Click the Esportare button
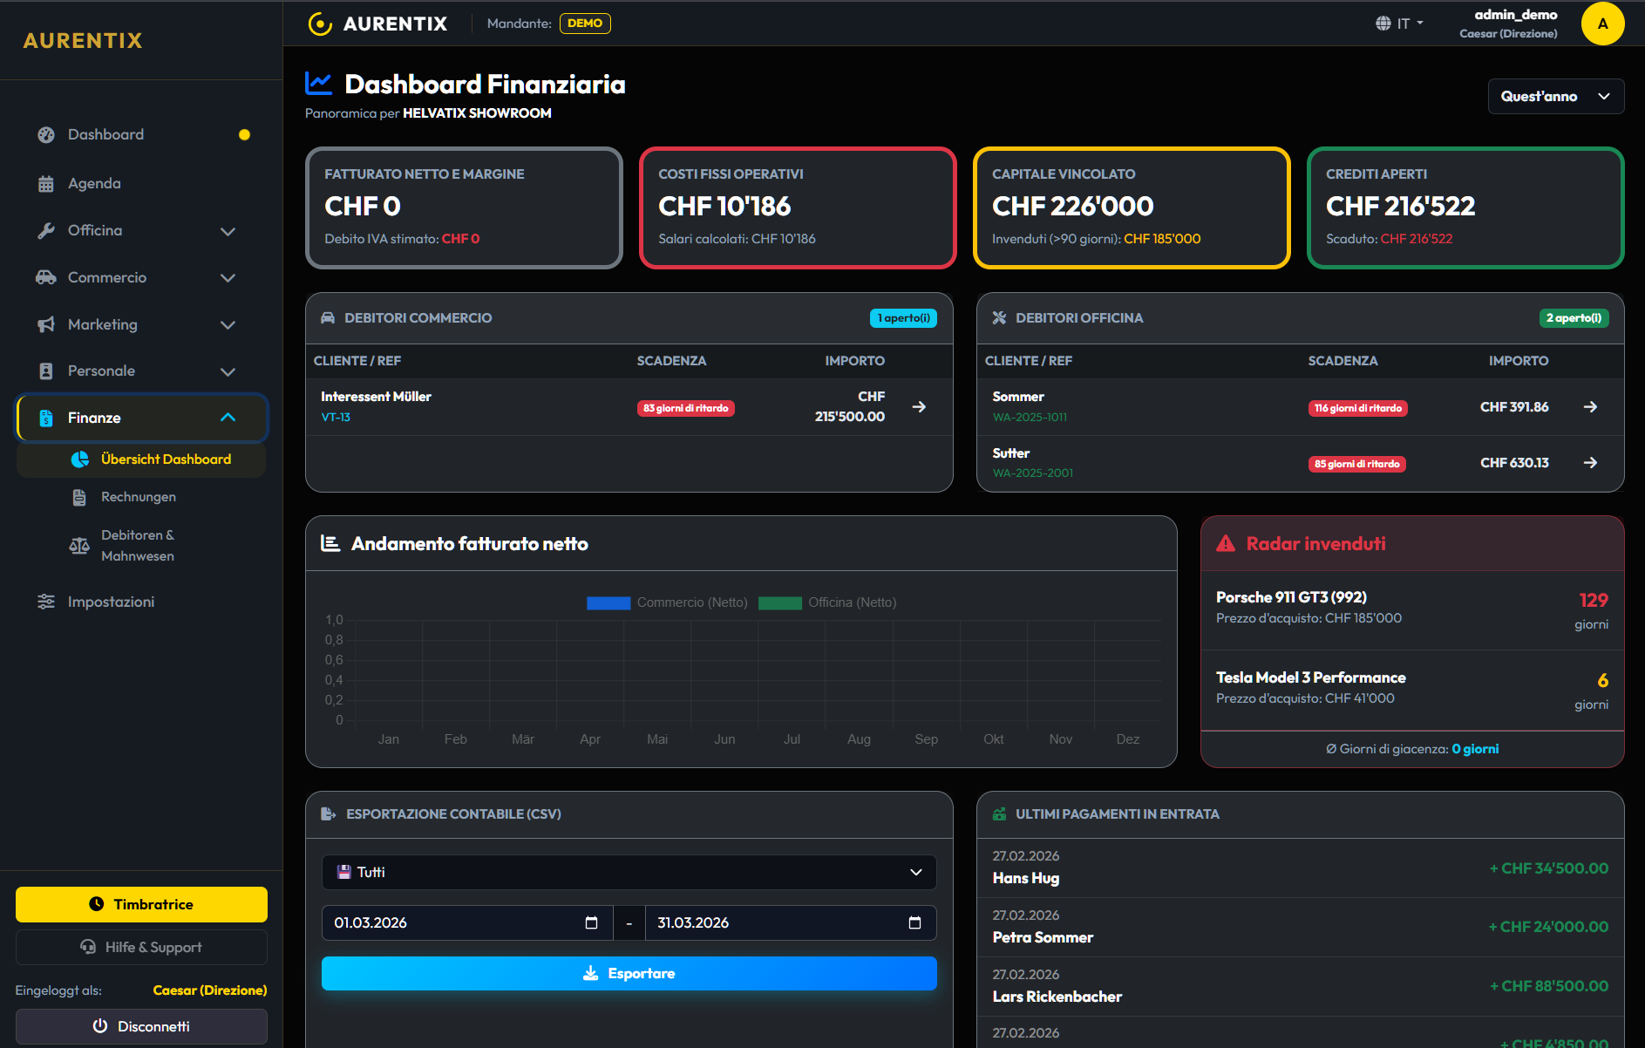The image size is (1645, 1048). point(629,973)
